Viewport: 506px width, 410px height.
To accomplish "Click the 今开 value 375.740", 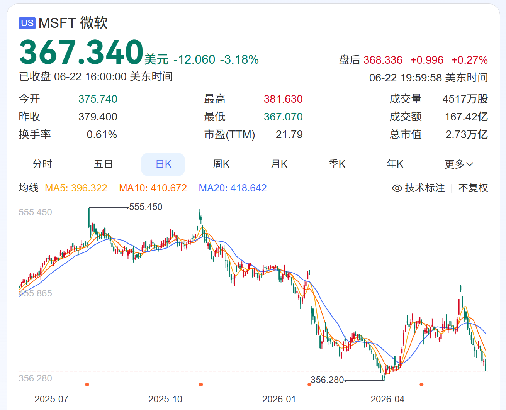I will tap(98, 99).
